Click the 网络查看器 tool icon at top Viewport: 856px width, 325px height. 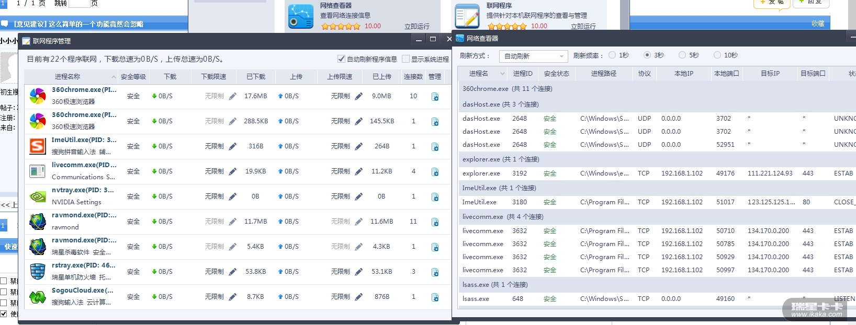(x=301, y=16)
